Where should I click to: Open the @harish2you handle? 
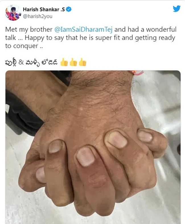coord(38,16)
